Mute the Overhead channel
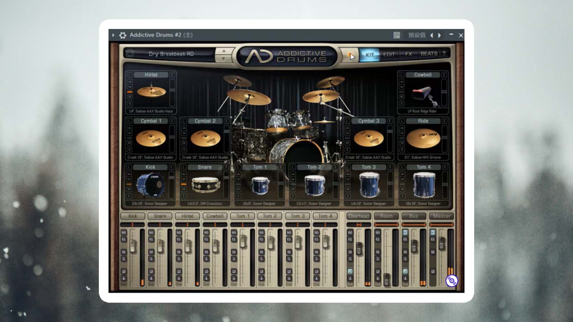Image resolution: width=573 pixels, height=322 pixels. tap(350, 252)
